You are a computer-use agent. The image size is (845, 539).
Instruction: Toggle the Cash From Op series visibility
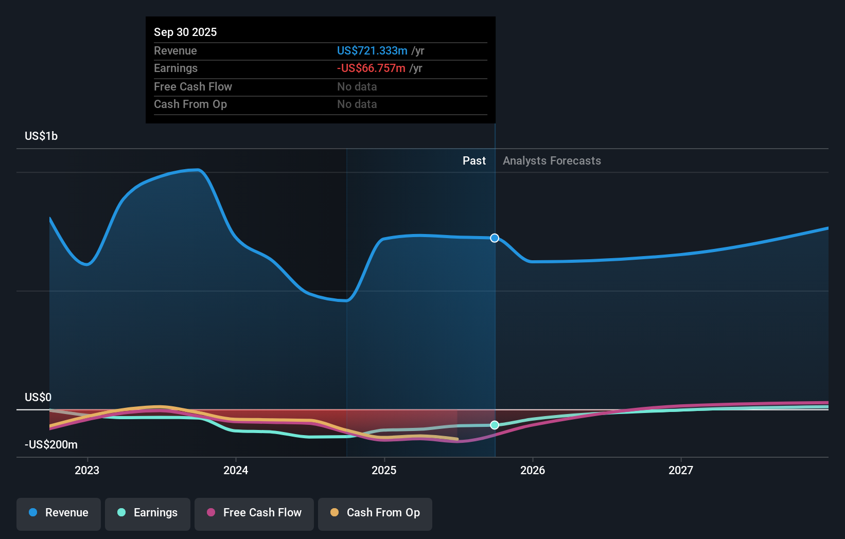click(375, 513)
